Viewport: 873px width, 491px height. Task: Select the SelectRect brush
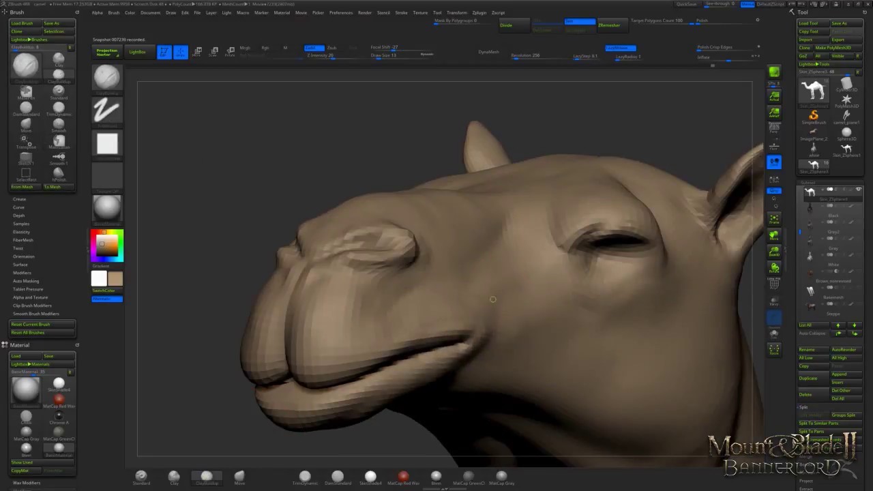point(26,174)
